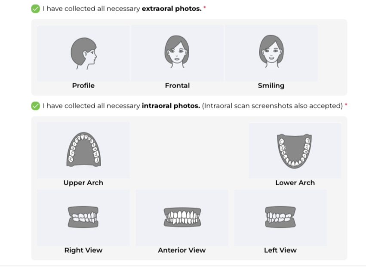Viewport: 366px width, 267px height.
Task: Click the Profile label text
Action: pyautogui.click(x=83, y=86)
